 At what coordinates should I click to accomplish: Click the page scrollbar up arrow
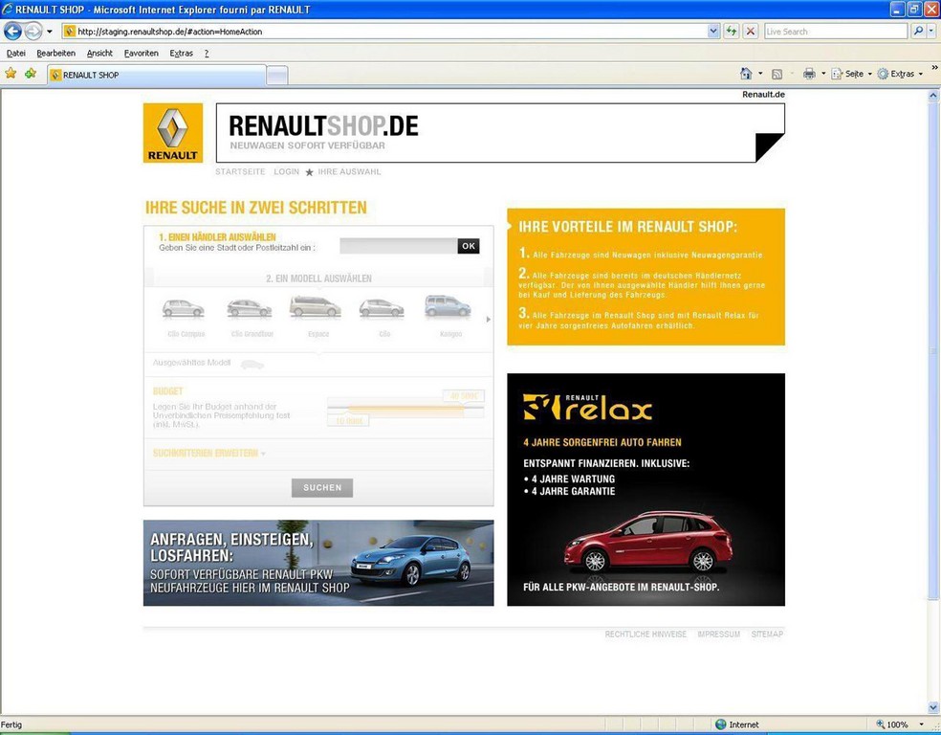coord(933,95)
